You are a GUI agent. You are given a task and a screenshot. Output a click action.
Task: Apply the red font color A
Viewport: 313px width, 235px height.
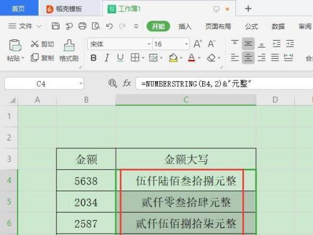192,57
